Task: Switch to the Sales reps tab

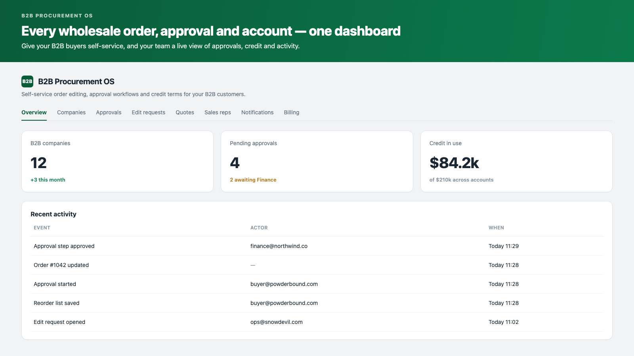Action: coord(218,112)
